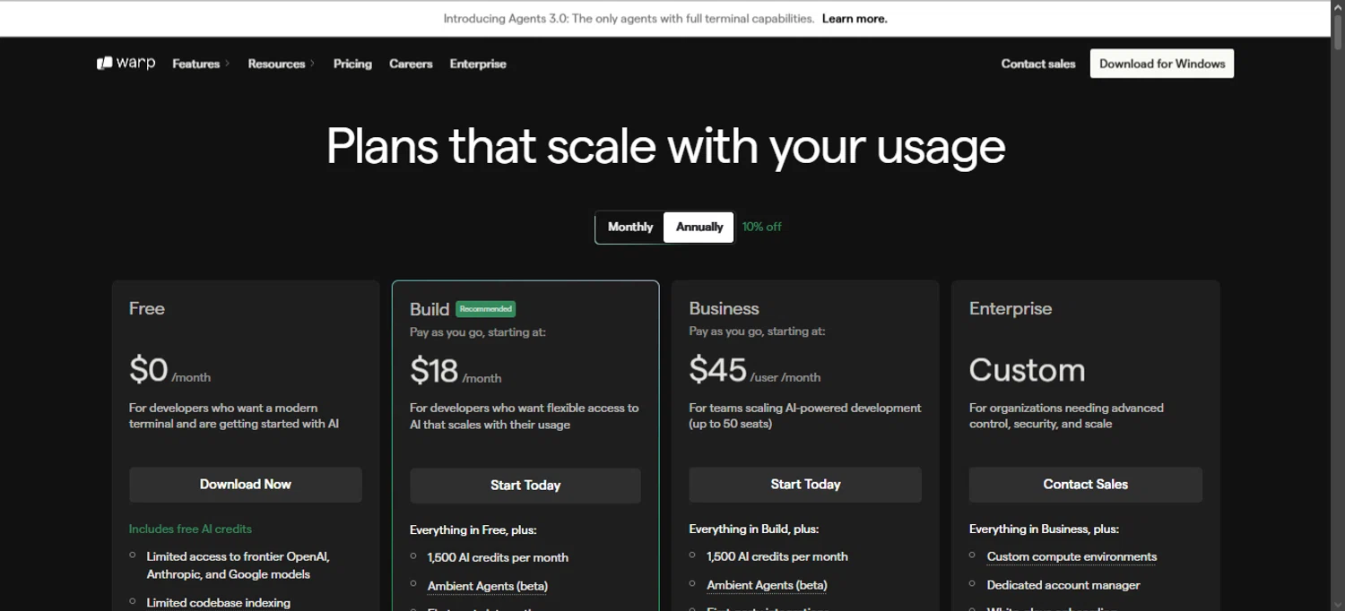The width and height of the screenshot is (1345, 611).
Task: Click the Introducing Agents 3.0 banner text
Action: (x=629, y=18)
